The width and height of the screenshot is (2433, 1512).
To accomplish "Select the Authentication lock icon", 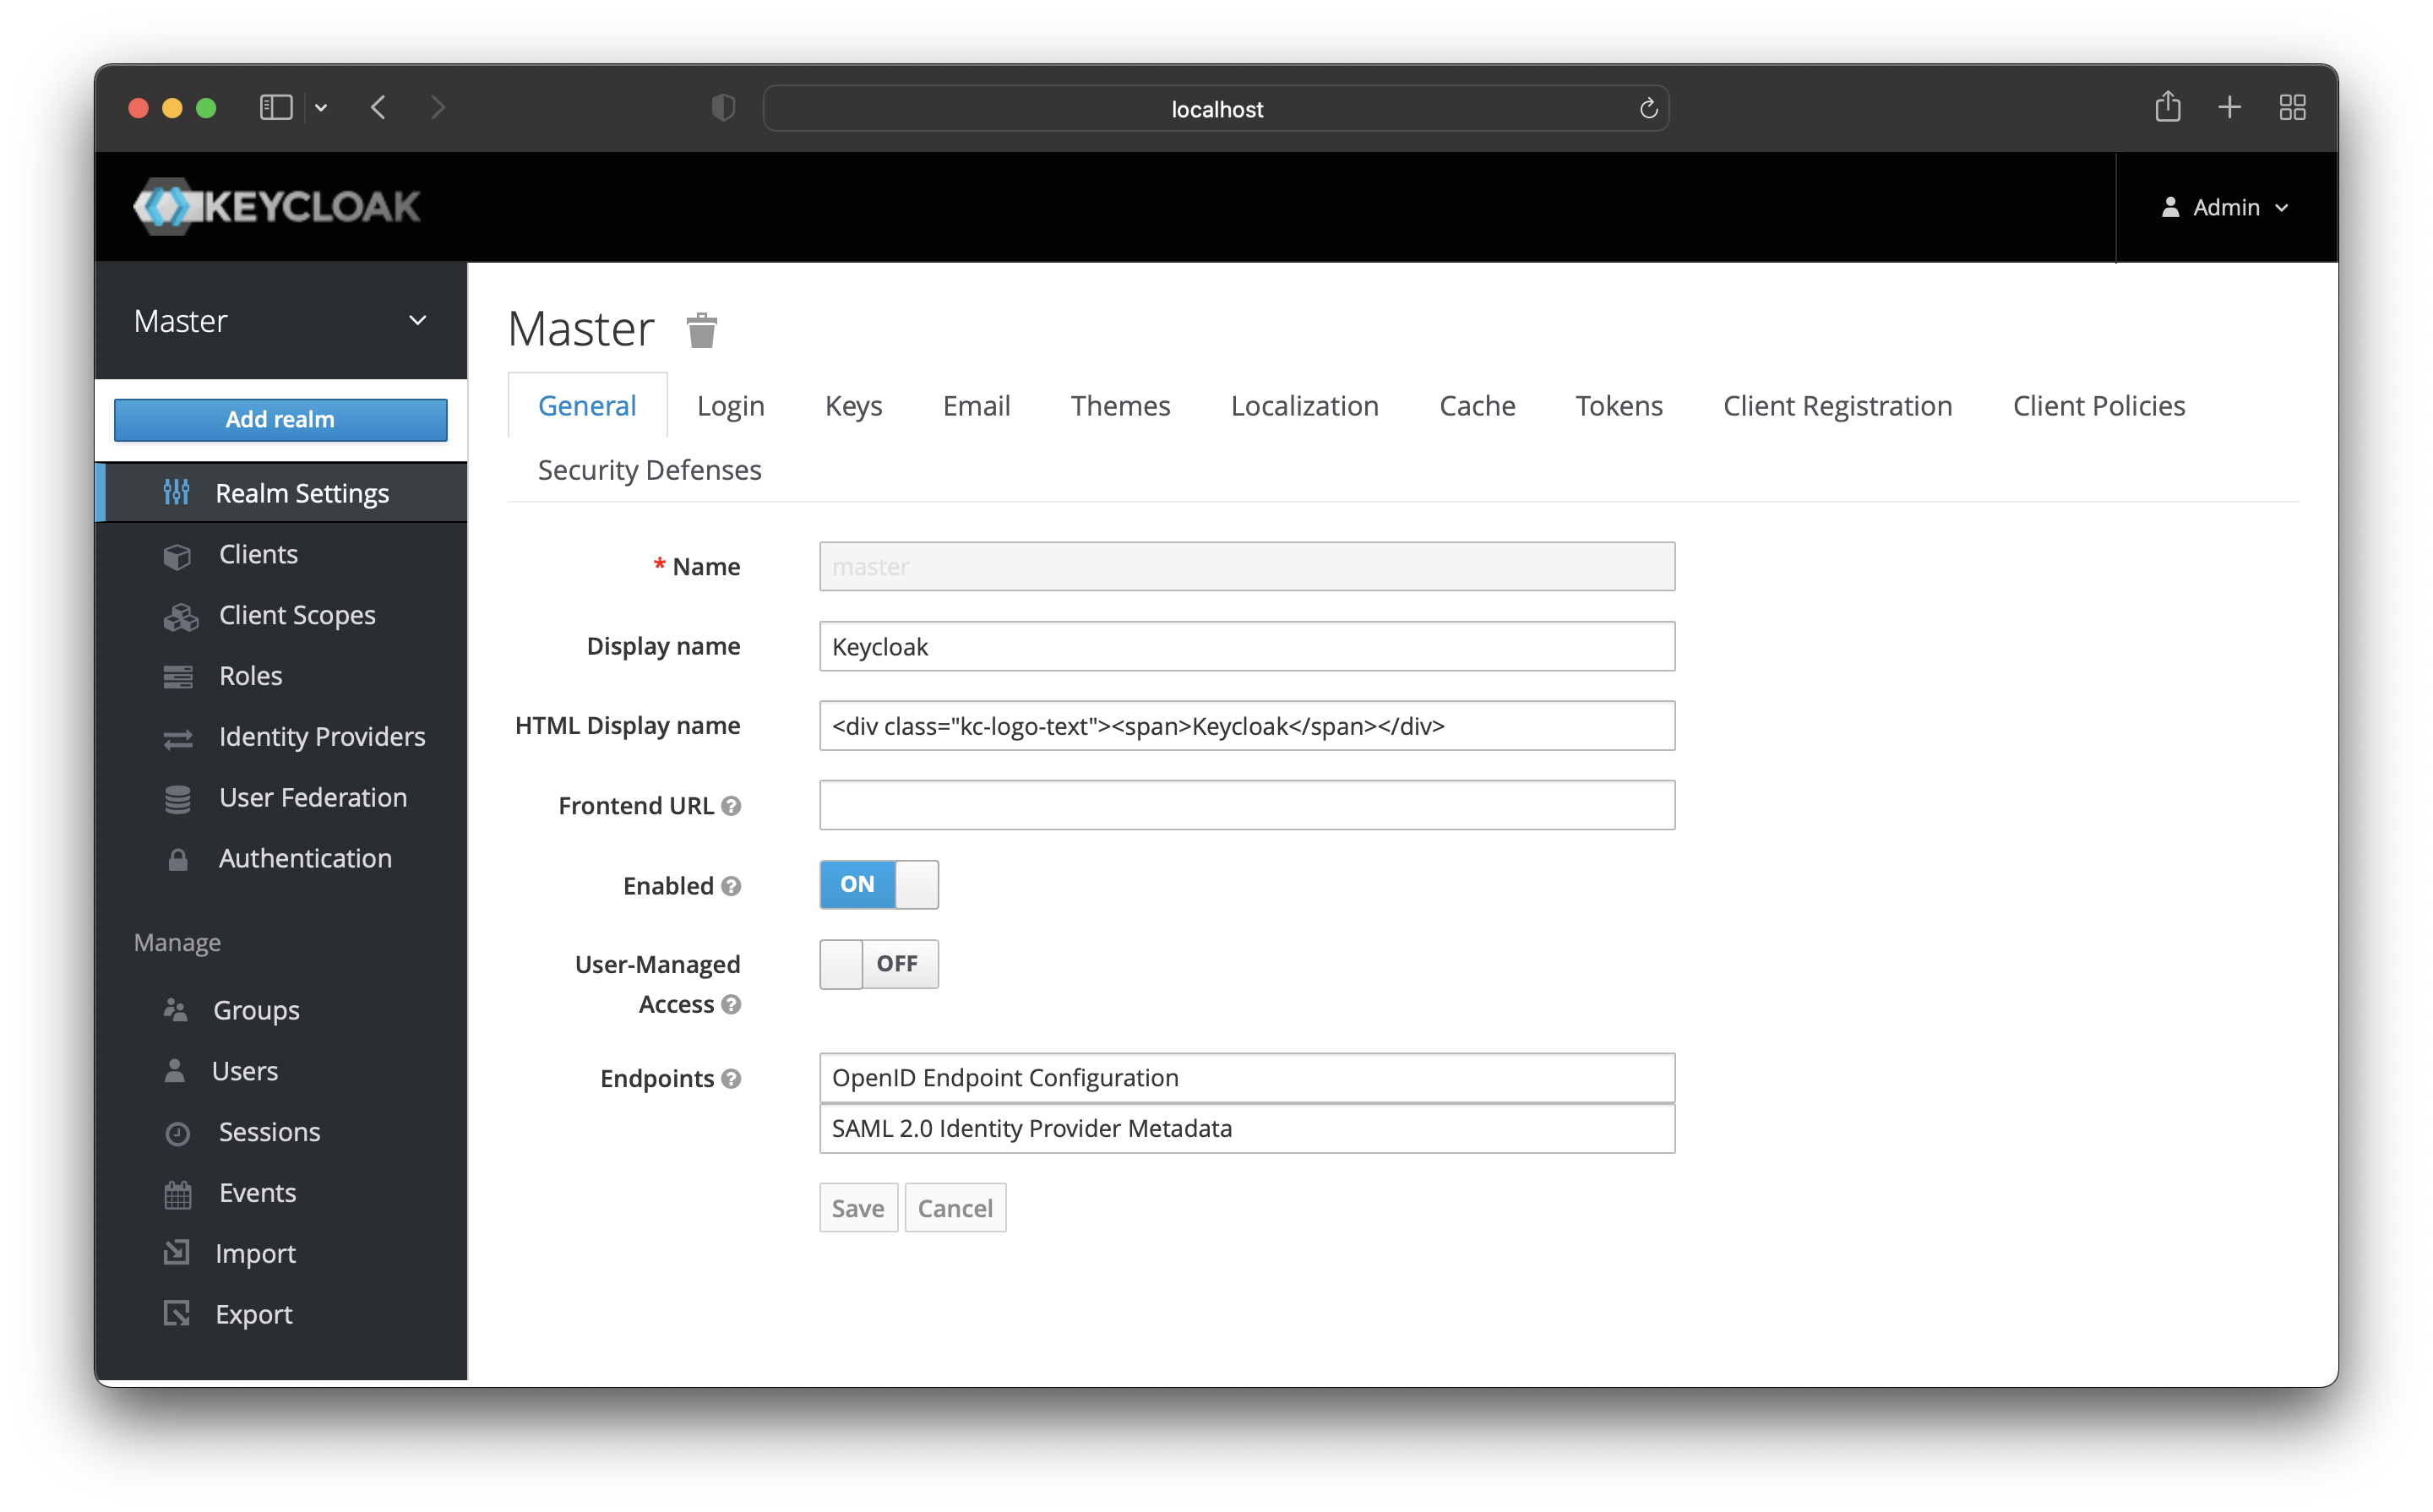I will coord(178,858).
